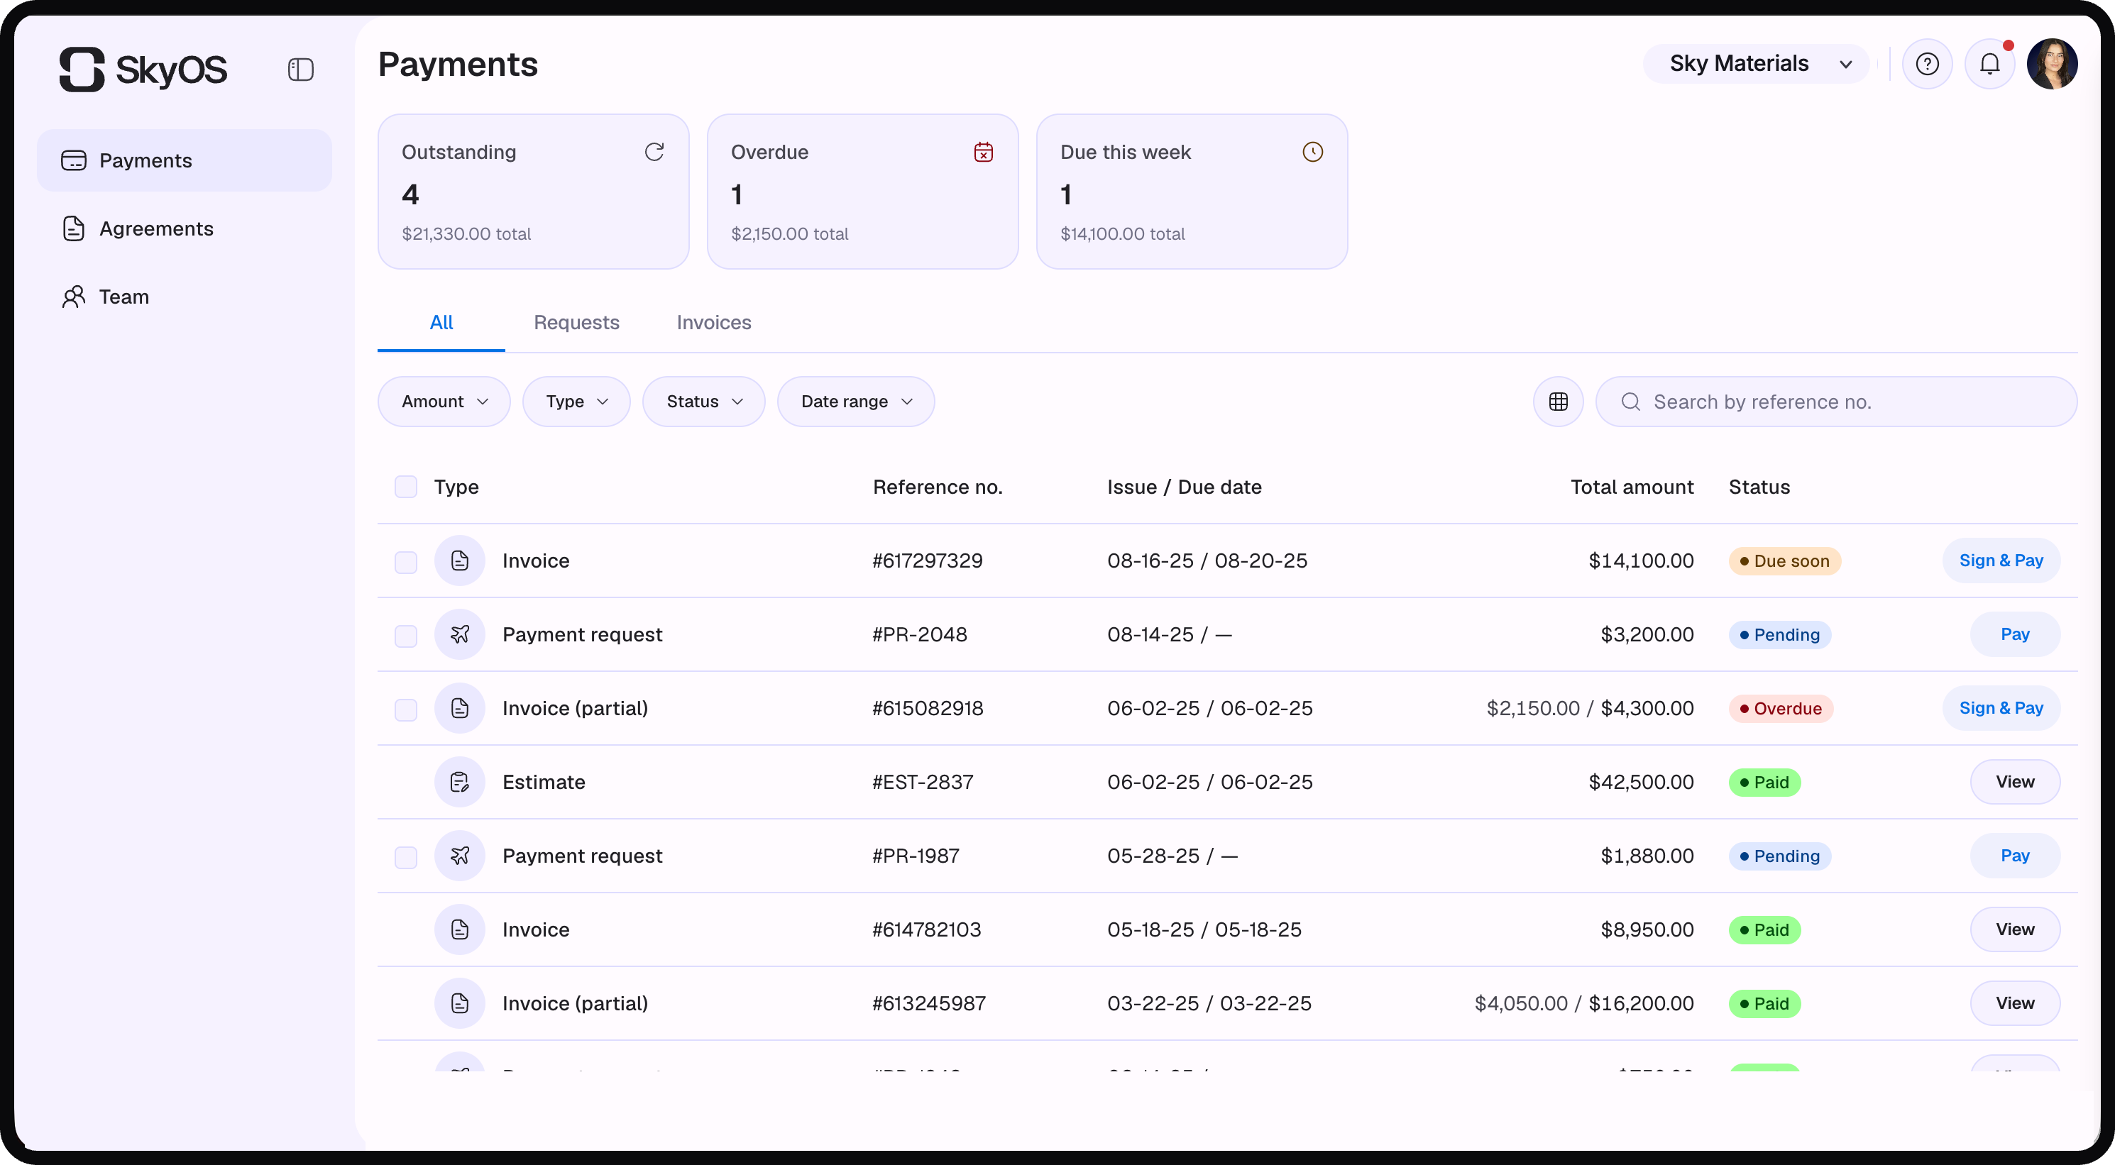Open the Type filter dropdown
This screenshot has width=2115, height=1165.
[x=576, y=402]
